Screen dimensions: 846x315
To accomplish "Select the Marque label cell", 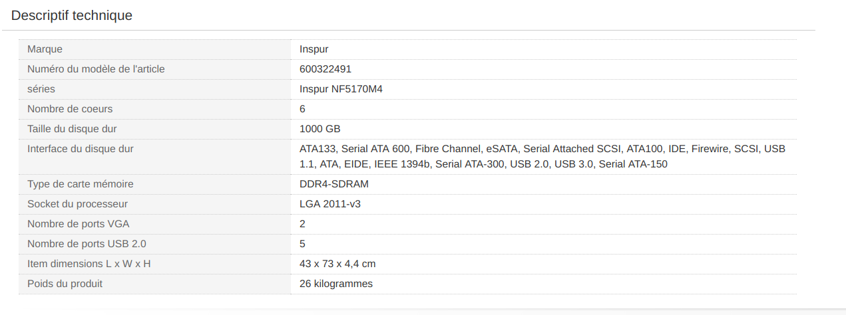I will click(x=154, y=49).
